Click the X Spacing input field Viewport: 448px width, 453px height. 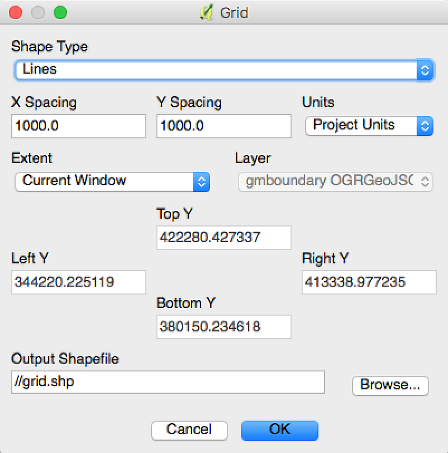[x=78, y=126]
